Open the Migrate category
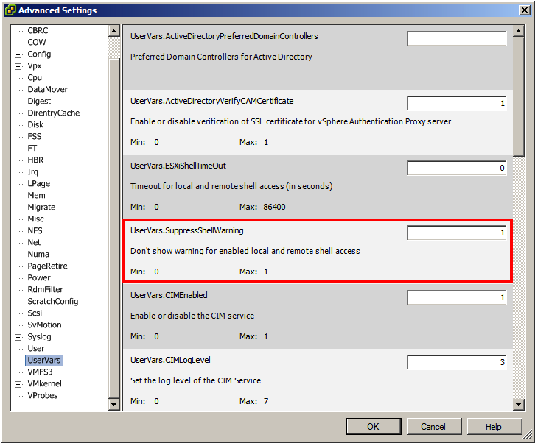 coord(41,208)
